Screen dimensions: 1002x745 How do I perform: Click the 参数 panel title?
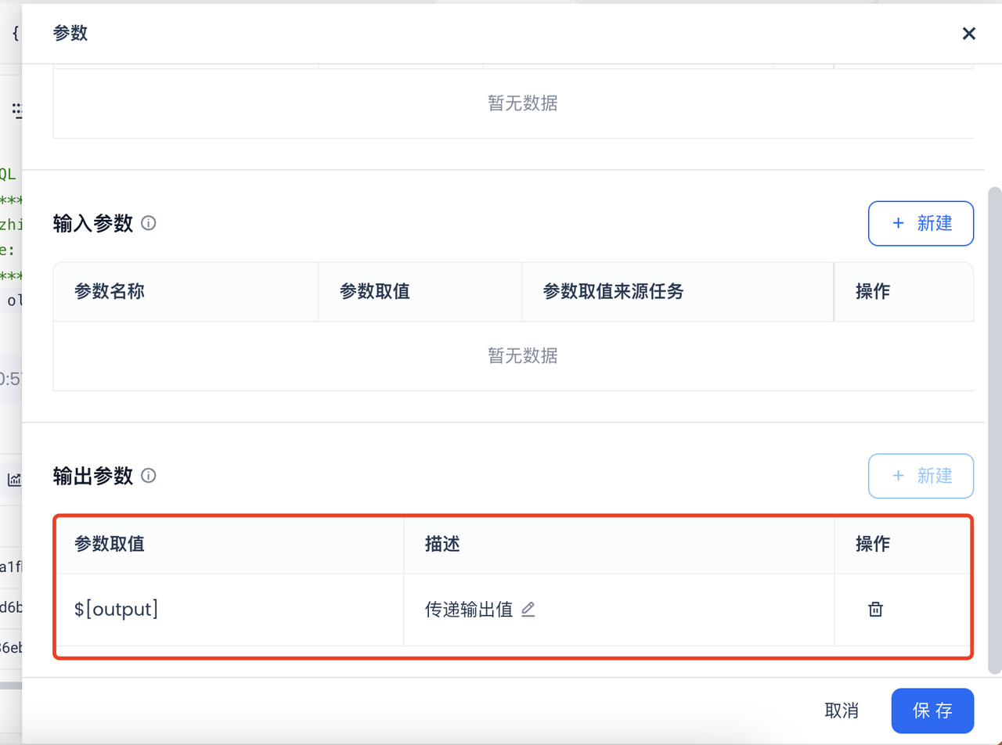[70, 33]
